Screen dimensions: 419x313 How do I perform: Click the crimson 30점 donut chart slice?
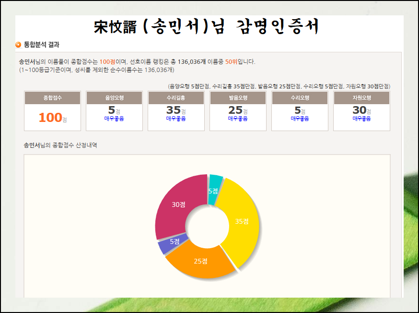(178, 205)
